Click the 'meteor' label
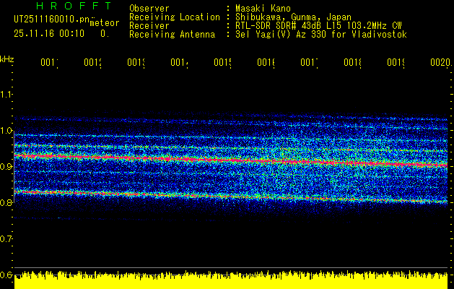Screen dimensions: 454x289 pos(105,23)
